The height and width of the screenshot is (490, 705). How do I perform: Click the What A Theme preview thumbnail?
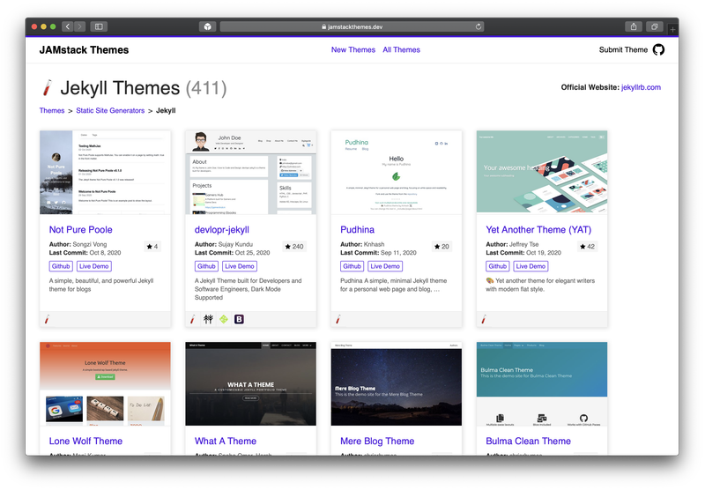251,384
